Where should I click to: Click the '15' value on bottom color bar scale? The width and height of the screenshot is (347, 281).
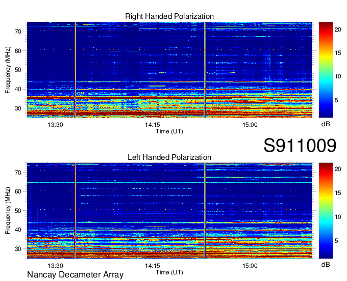338,193
